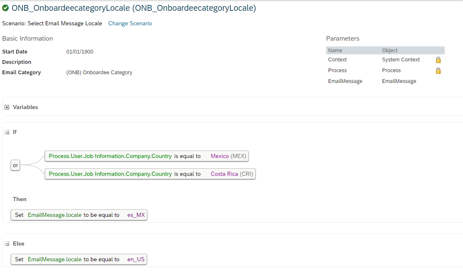Click the Parameters heading
The height and width of the screenshot is (277, 463).
click(x=343, y=38)
